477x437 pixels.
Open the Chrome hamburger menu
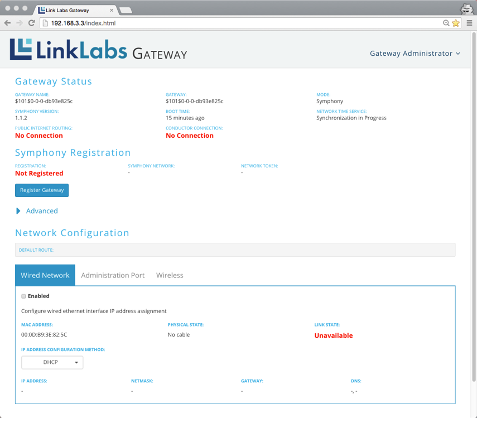469,23
